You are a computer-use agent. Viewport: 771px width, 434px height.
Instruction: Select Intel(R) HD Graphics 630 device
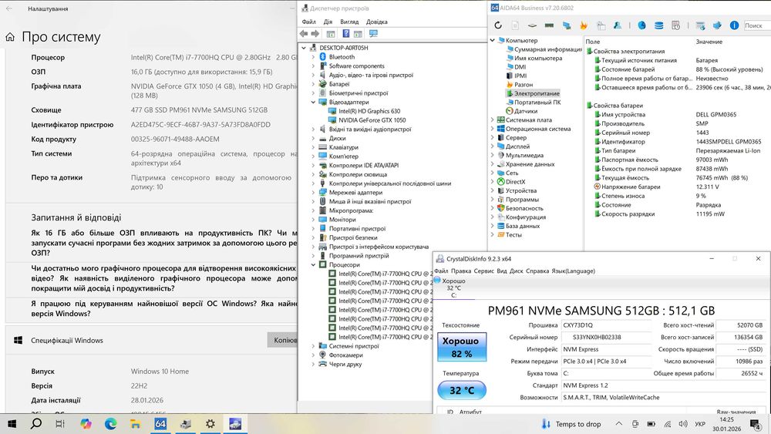(x=369, y=111)
